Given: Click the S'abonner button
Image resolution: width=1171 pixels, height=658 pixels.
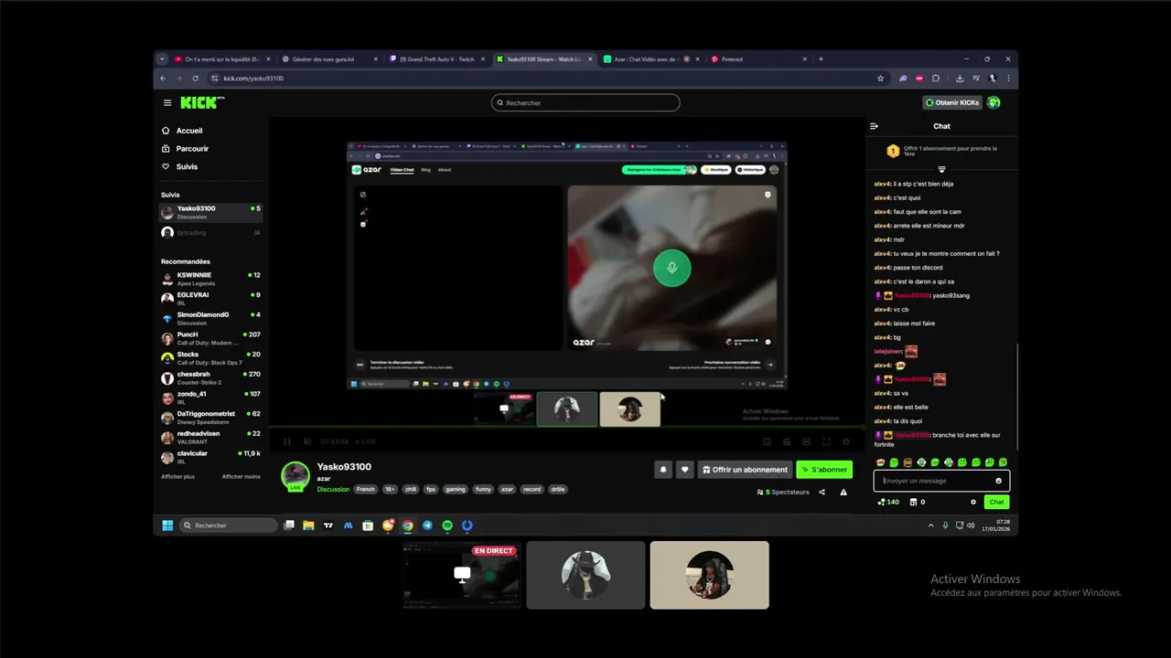Looking at the screenshot, I should [824, 470].
